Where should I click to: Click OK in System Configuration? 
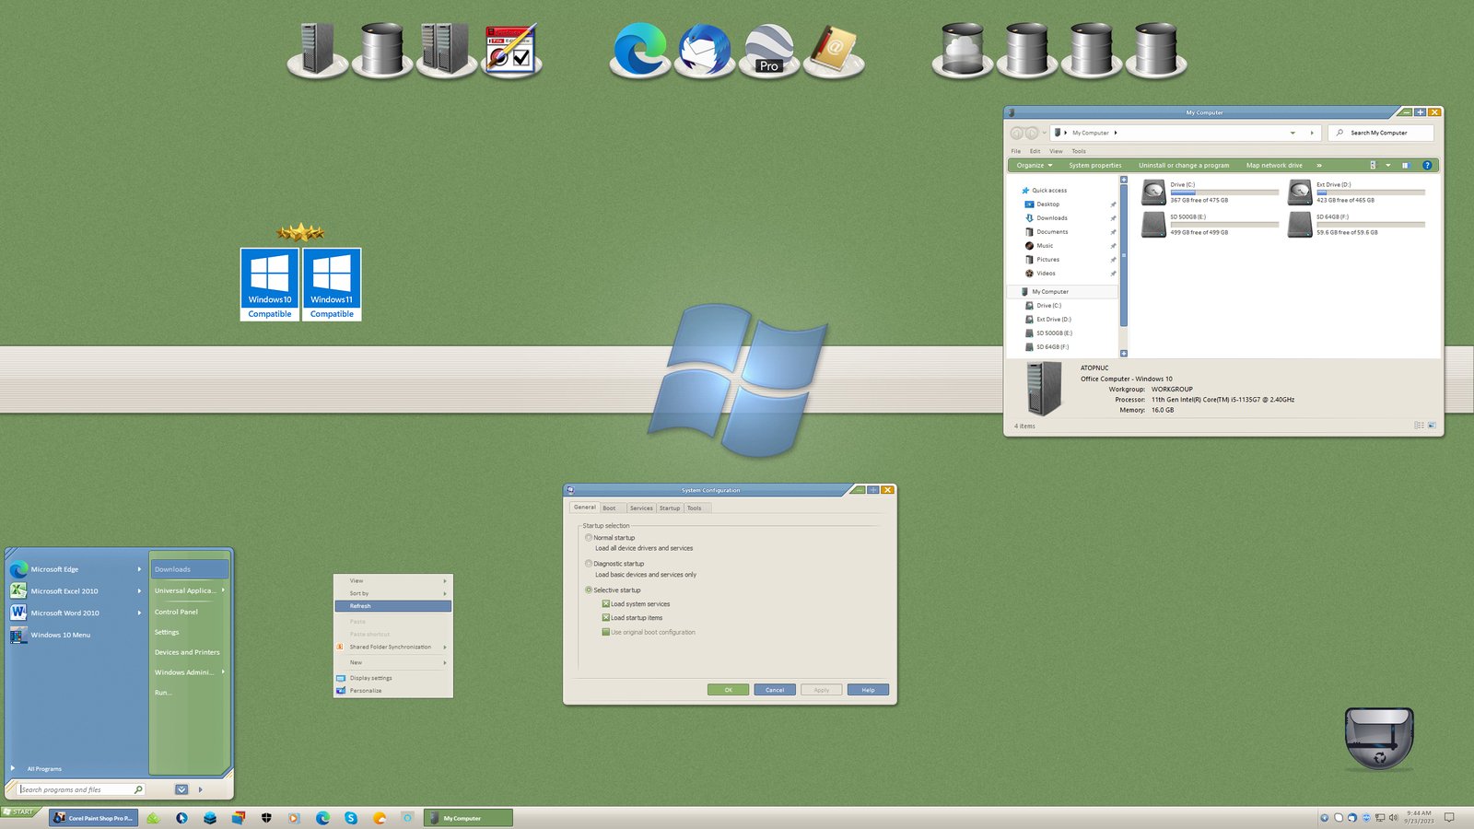[x=728, y=689]
